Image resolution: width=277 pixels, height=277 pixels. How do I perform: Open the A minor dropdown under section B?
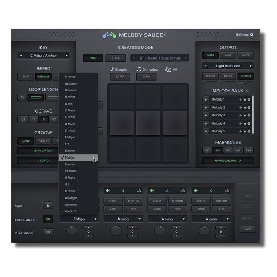[x=123, y=219]
